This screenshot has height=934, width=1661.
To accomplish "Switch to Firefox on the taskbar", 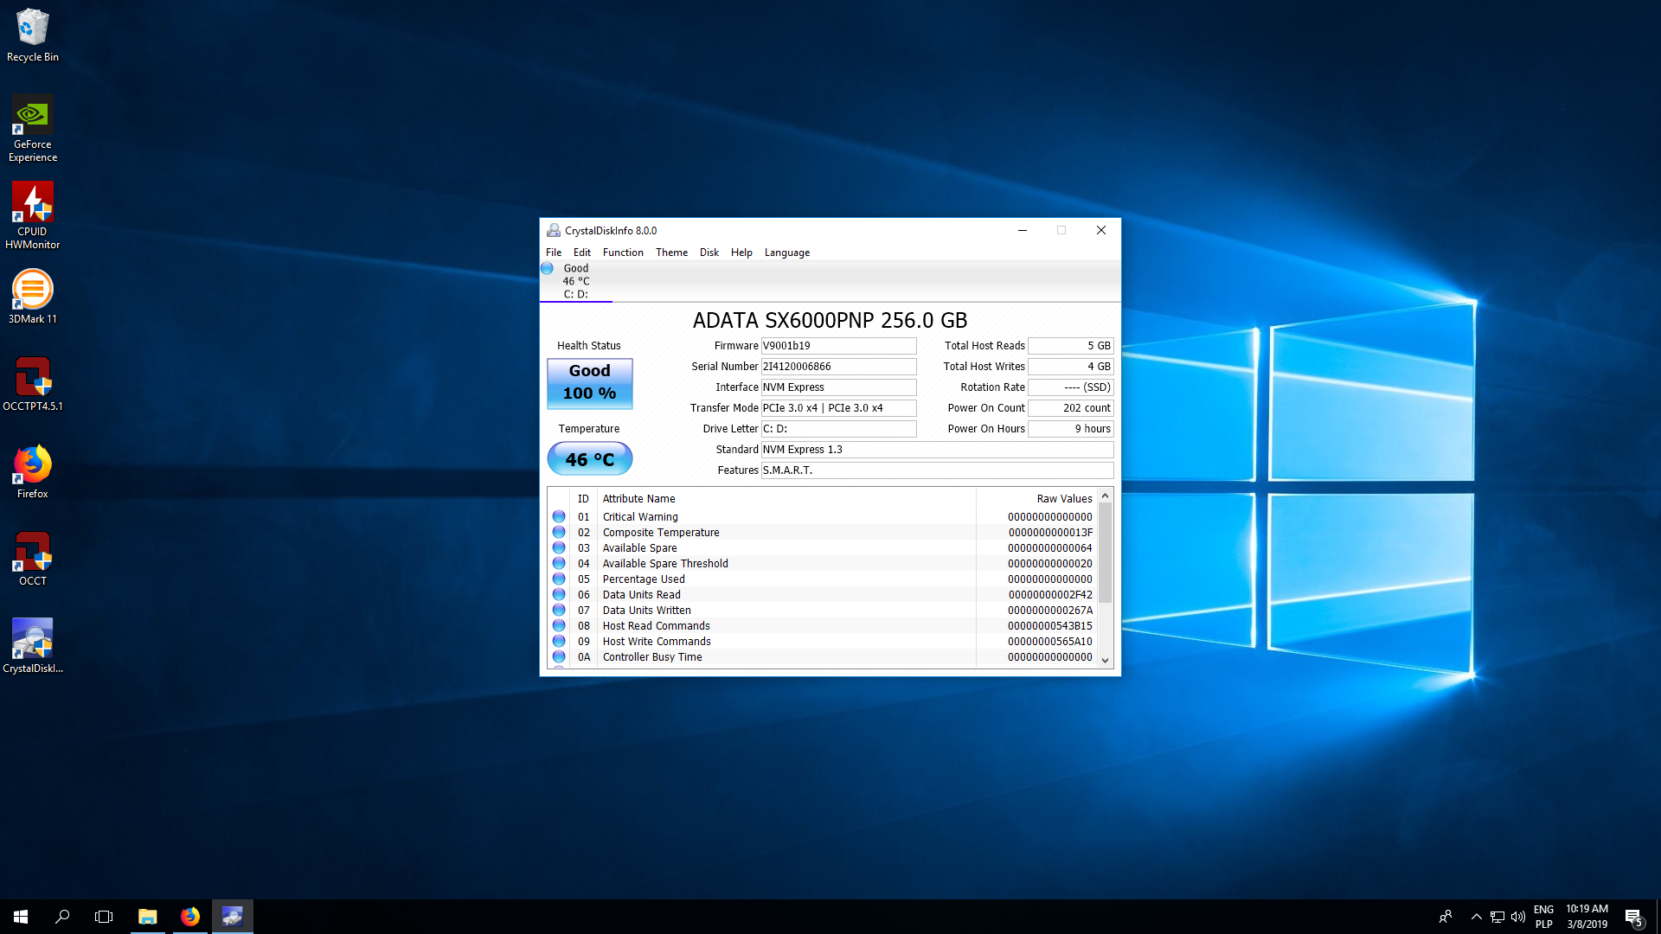I will pyautogui.click(x=190, y=917).
